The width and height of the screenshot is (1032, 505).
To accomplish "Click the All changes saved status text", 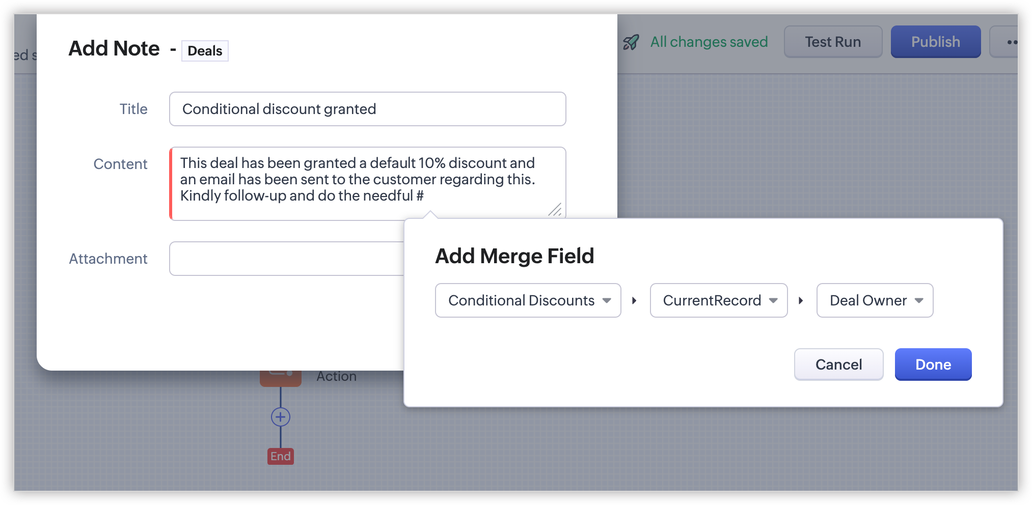I will coord(709,42).
